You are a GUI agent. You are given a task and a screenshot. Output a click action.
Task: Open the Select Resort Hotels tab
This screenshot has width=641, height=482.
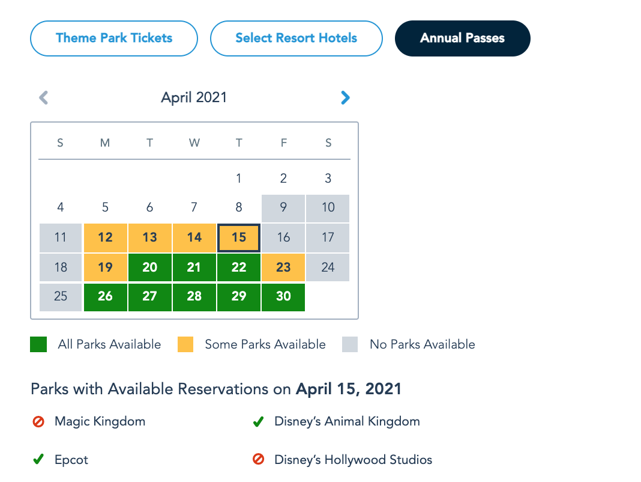click(296, 38)
